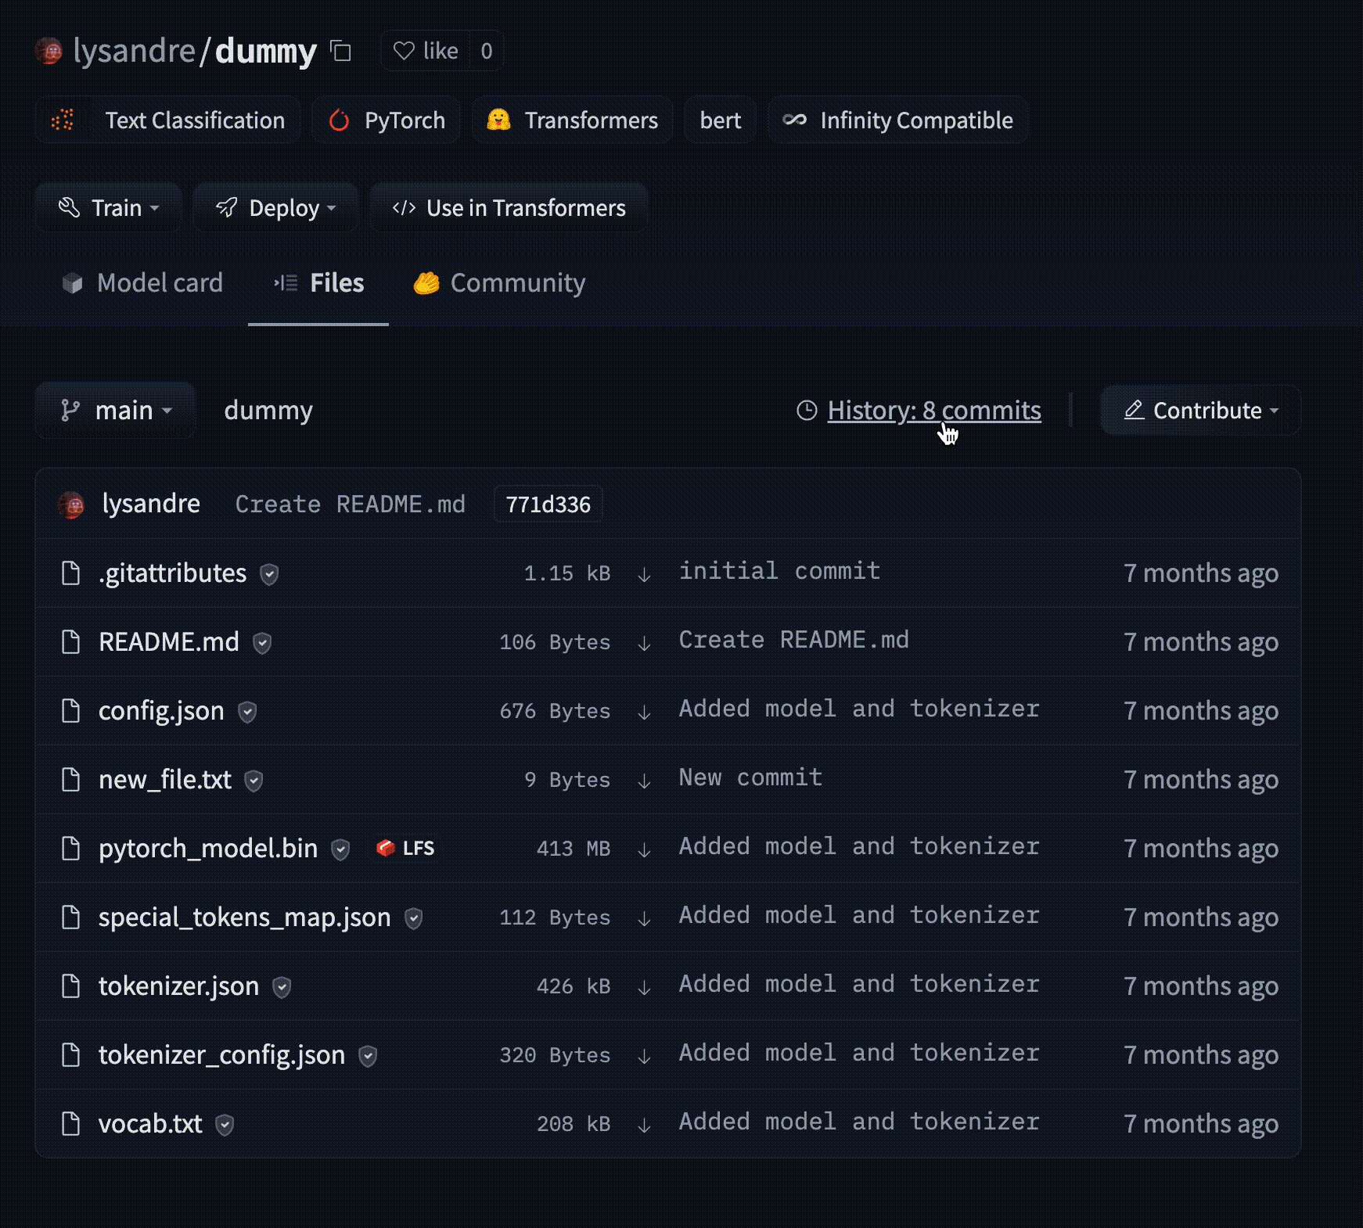The width and height of the screenshot is (1363, 1228).
Task: Open the Deploy dropdown menu
Action: click(x=275, y=208)
